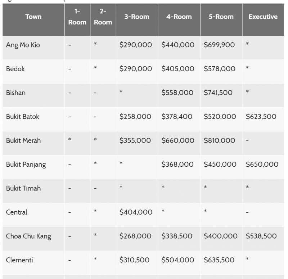Select Bedok 4-Room price $405,000
The width and height of the screenshot is (288, 279).
(x=177, y=69)
